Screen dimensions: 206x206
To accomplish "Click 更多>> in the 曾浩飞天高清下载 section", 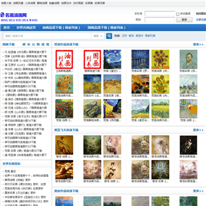I will click(198, 130).
